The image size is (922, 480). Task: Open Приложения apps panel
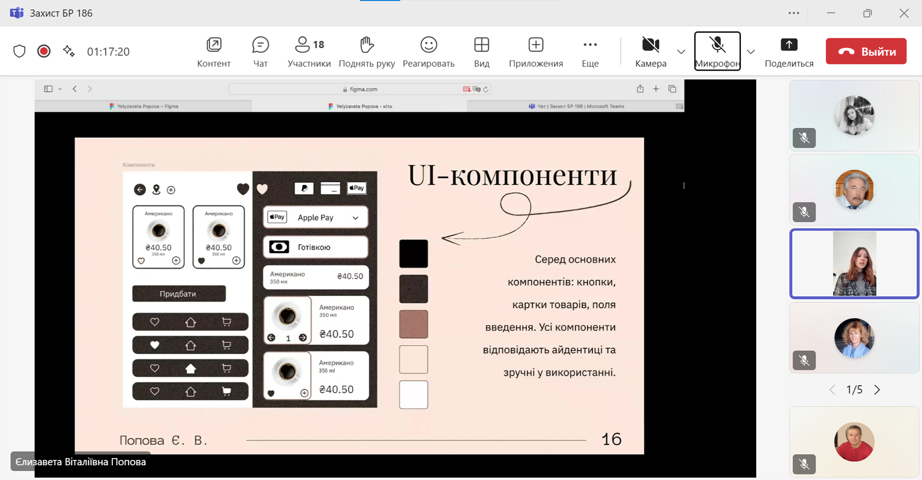(x=535, y=51)
